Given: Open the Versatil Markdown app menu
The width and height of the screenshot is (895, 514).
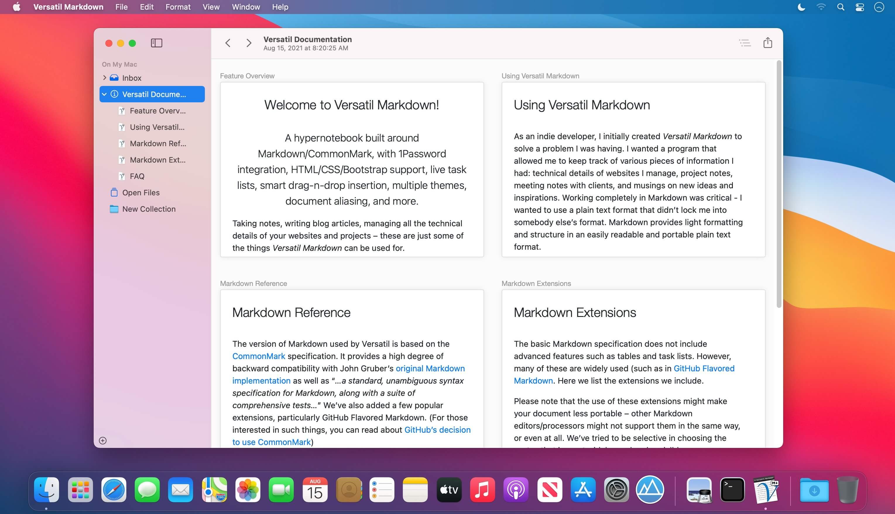Looking at the screenshot, I should coord(68,7).
